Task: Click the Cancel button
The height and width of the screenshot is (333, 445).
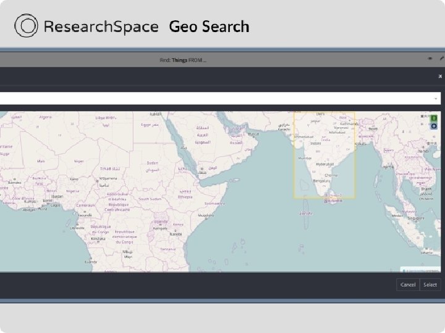Action: coord(408,284)
